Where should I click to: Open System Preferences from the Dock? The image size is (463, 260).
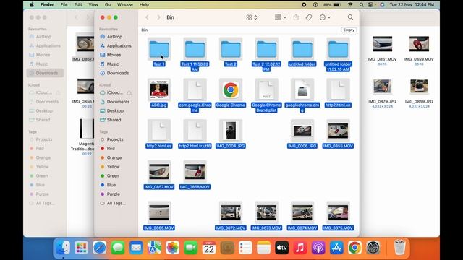click(373, 248)
